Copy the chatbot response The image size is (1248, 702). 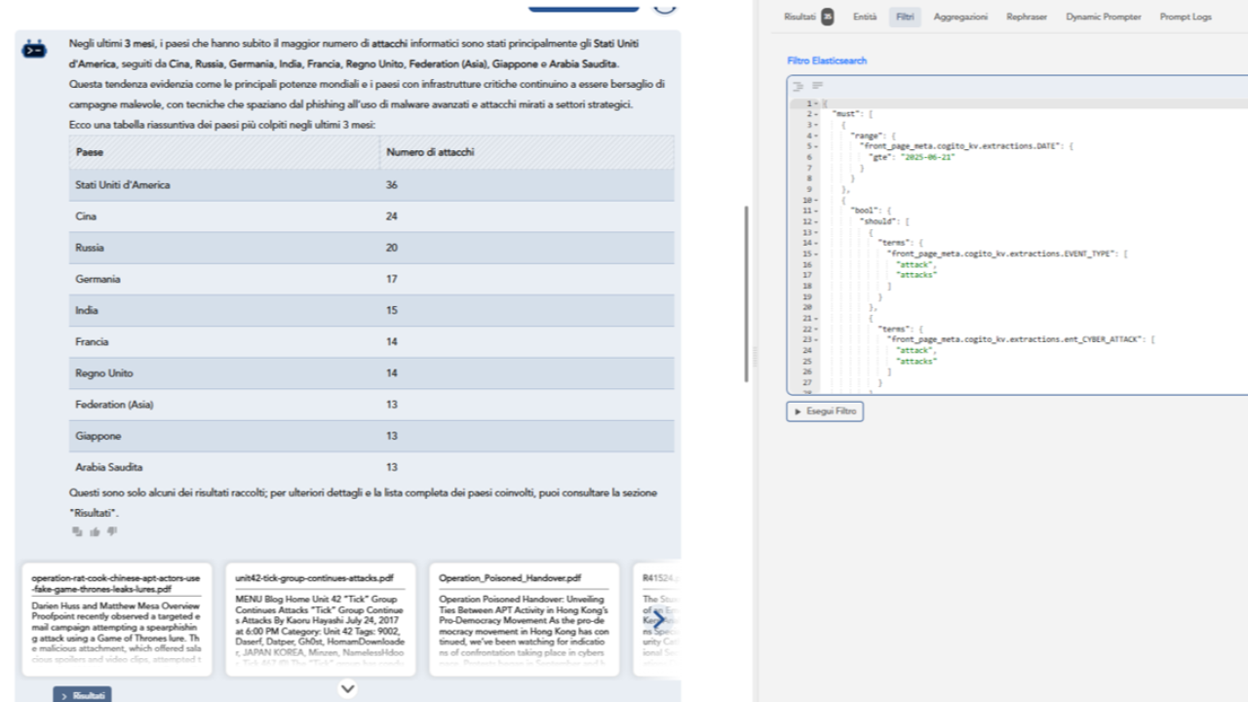(x=77, y=531)
